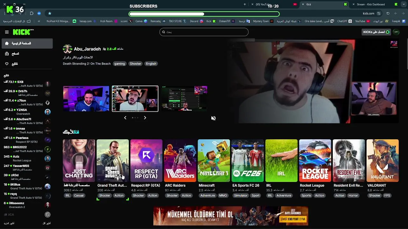The image size is (408, 229).
Task: Open the x.com bookmark
Action: click(x=127, y=21)
